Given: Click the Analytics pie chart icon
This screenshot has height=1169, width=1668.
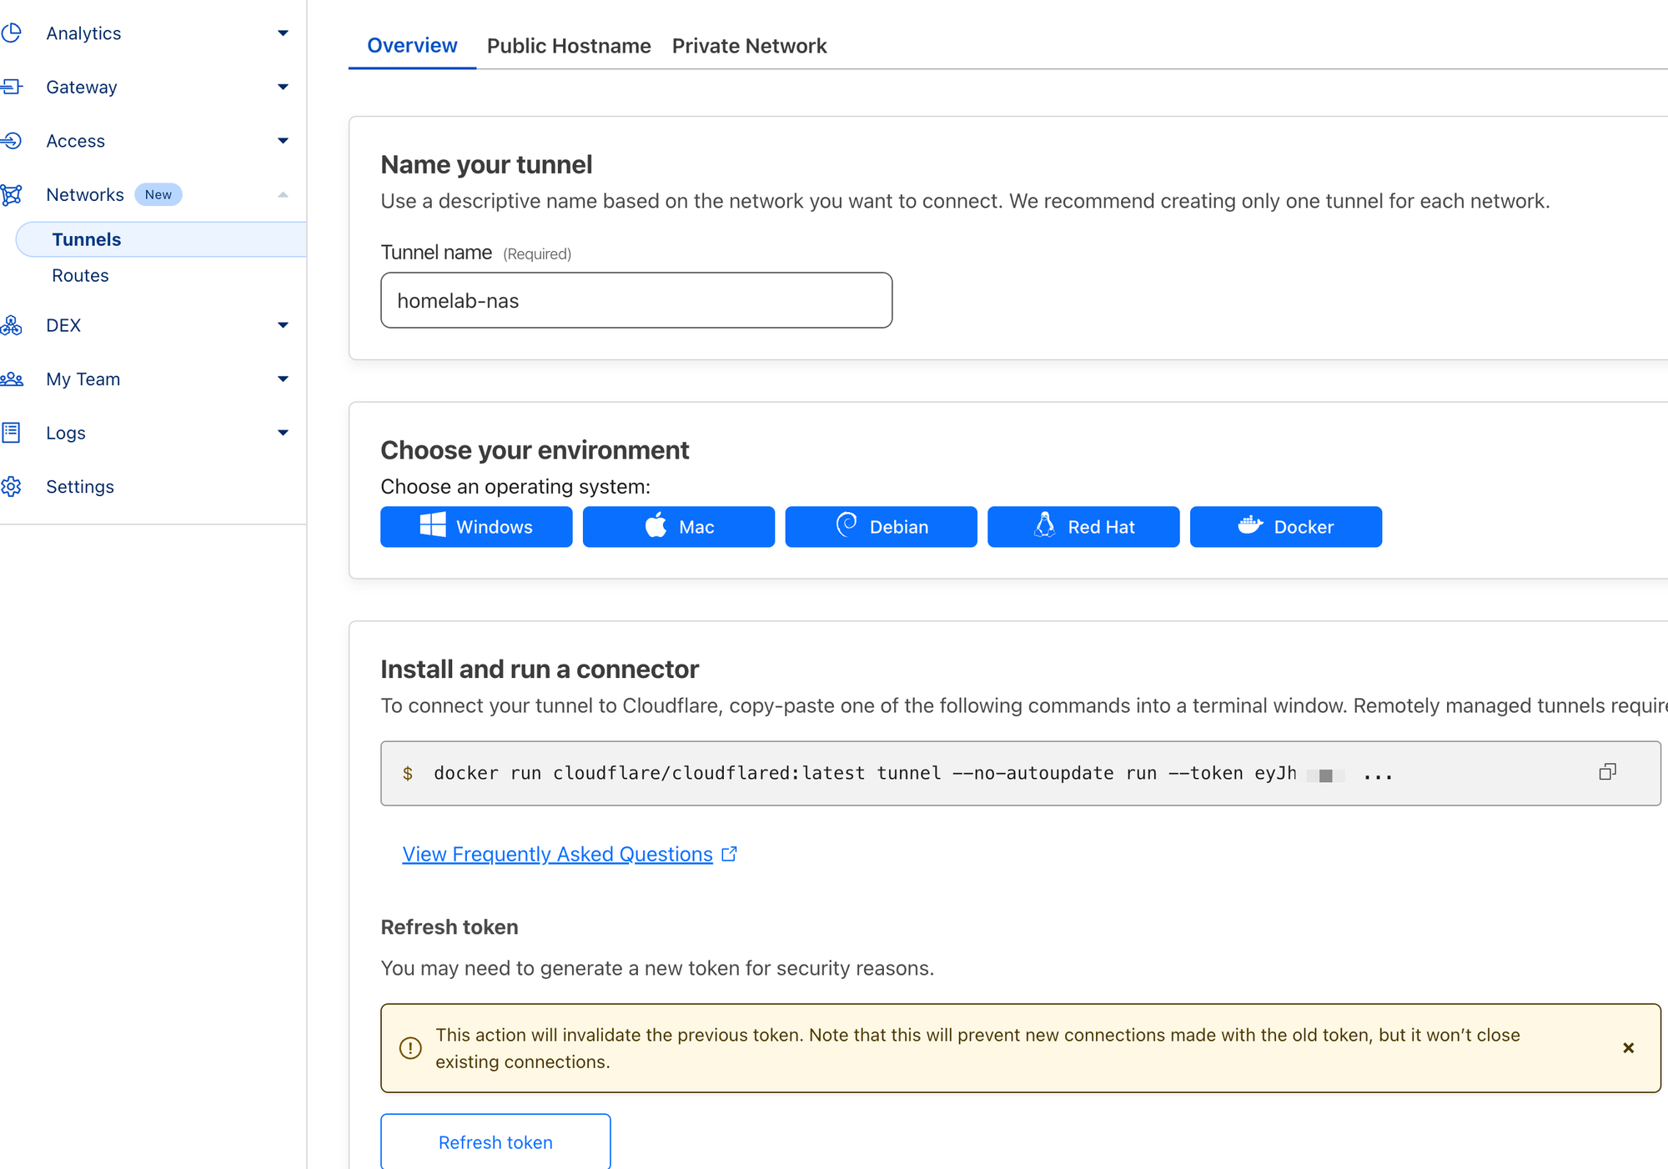Looking at the screenshot, I should [12, 33].
